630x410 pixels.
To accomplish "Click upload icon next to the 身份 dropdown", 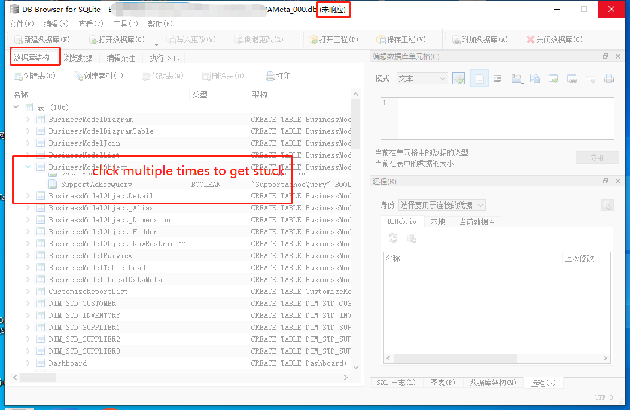I will tap(607, 206).
